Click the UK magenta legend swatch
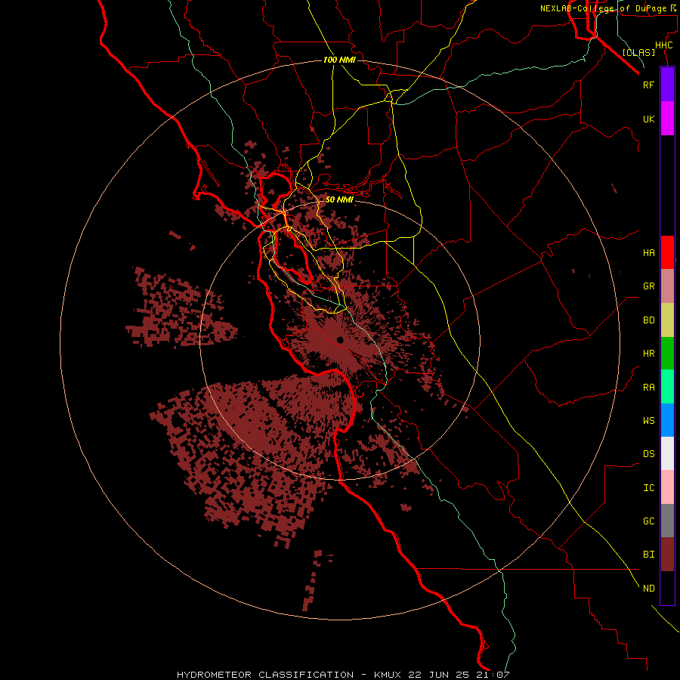Image resolution: width=680 pixels, height=680 pixels. (x=667, y=119)
